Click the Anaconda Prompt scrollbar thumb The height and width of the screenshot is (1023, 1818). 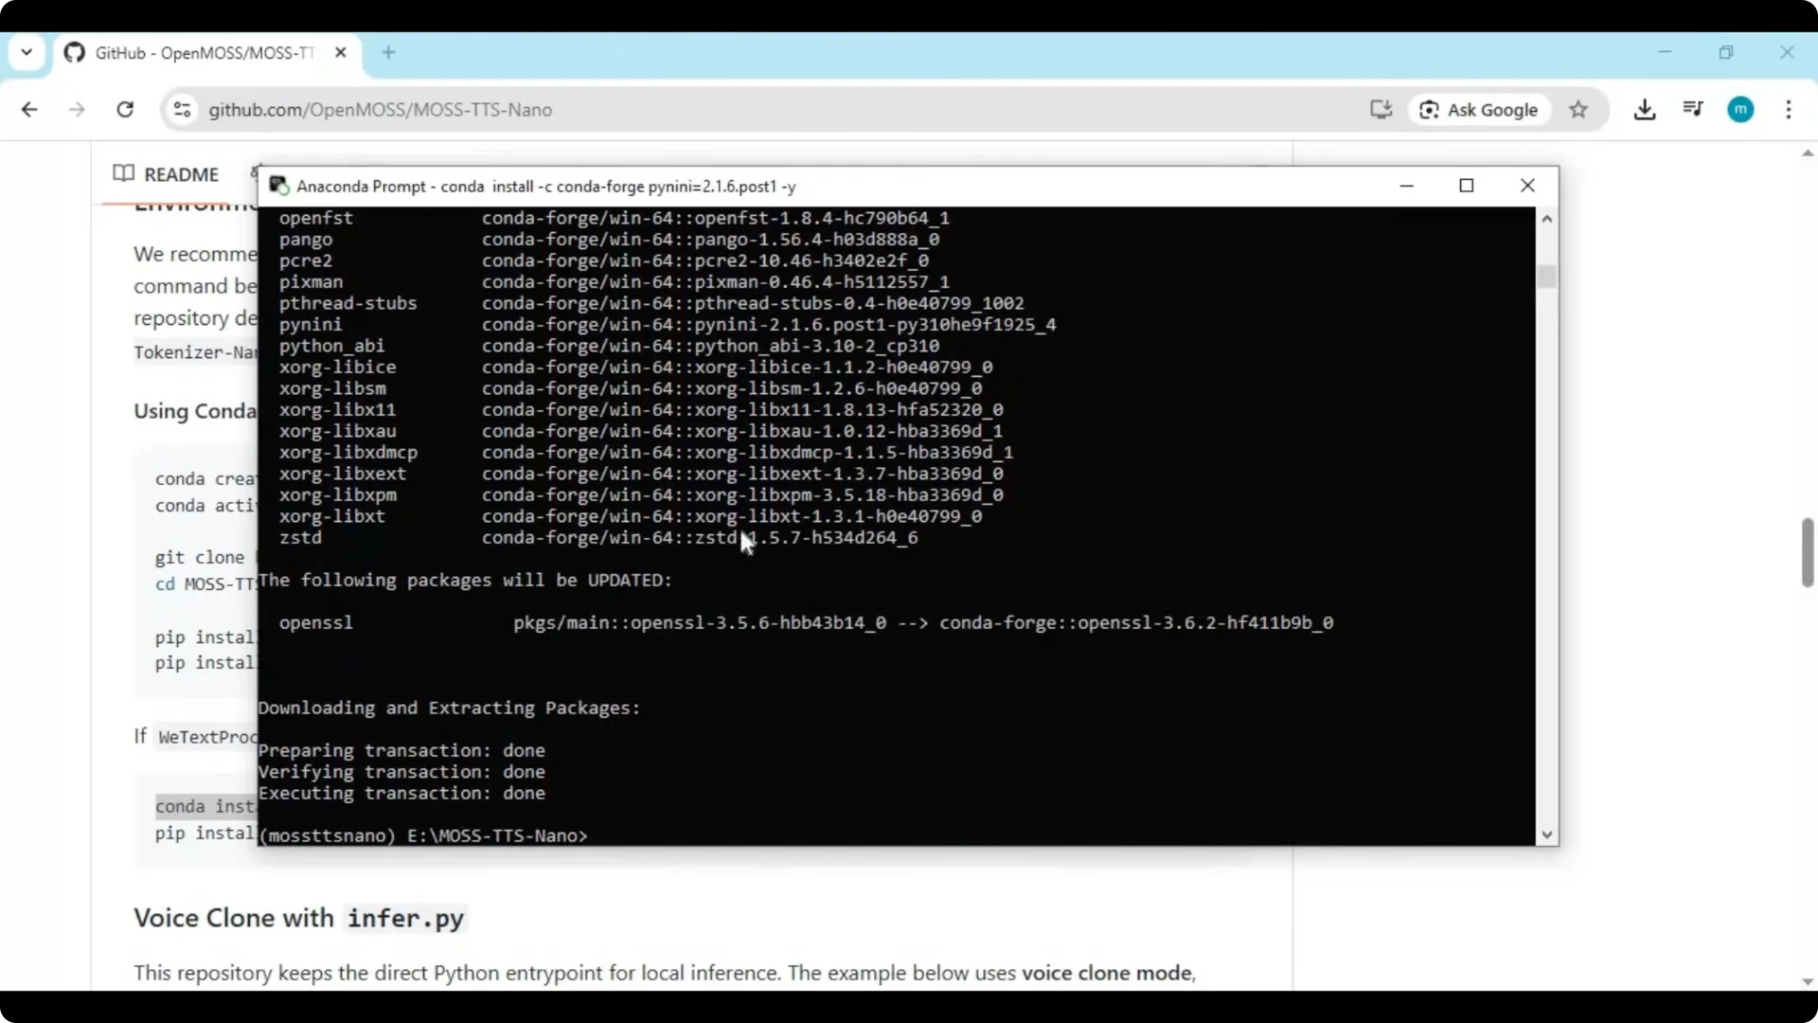pyautogui.click(x=1547, y=277)
